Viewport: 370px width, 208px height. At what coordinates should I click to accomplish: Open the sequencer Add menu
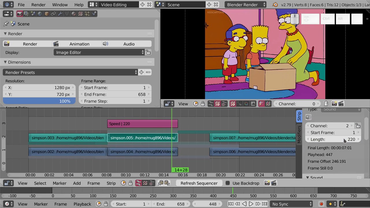point(77,183)
